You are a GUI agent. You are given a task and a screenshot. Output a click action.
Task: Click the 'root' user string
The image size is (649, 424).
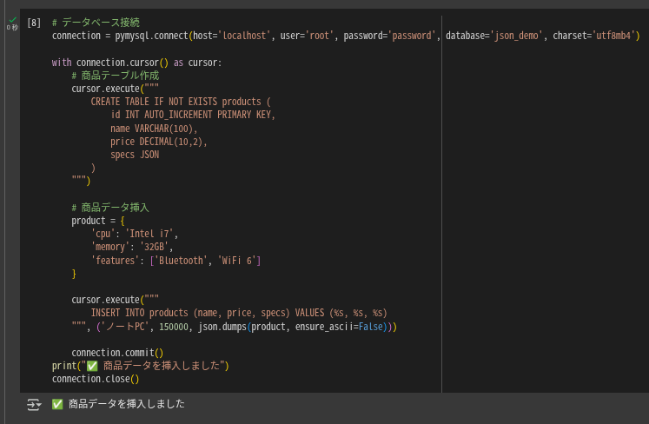pyautogui.click(x=319, y=36)
